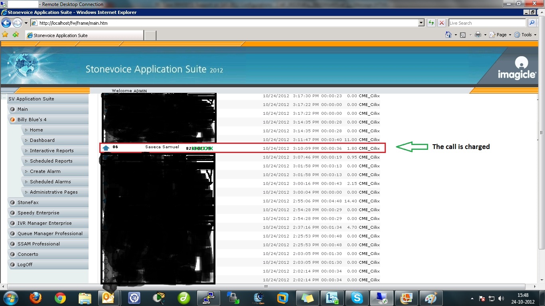545x306 pixels.
Task: Collapse the SV Application Suite tree node
Action: pos(4,97)
